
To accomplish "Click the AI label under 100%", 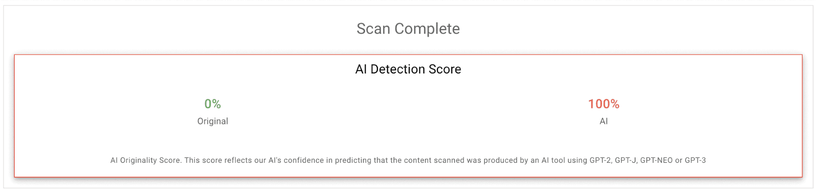I will point(603,121).
